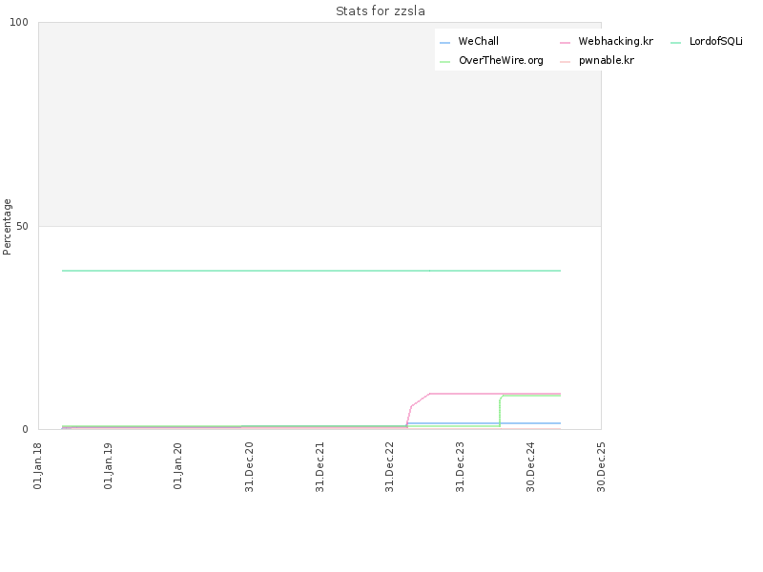Click the 01.Jan.20 x-axis date label
This screenshot has width=763, height=572.
(179, 464)
